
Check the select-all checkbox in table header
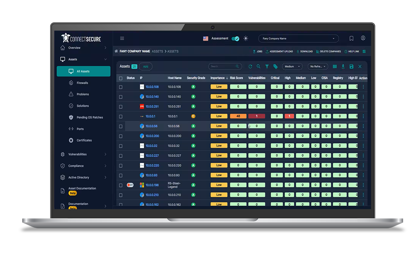(121, 78)
